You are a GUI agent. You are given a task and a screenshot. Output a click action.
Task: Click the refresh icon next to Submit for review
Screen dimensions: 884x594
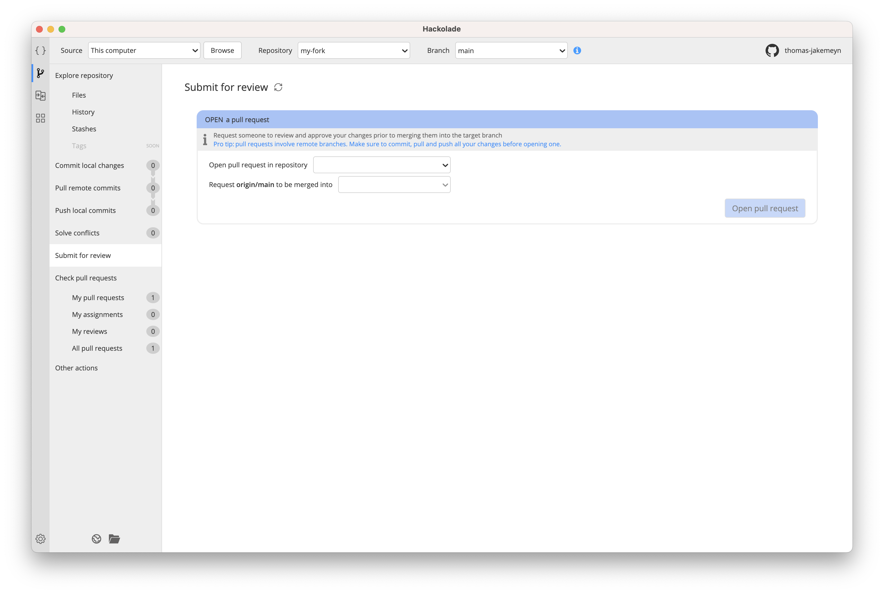279,87
